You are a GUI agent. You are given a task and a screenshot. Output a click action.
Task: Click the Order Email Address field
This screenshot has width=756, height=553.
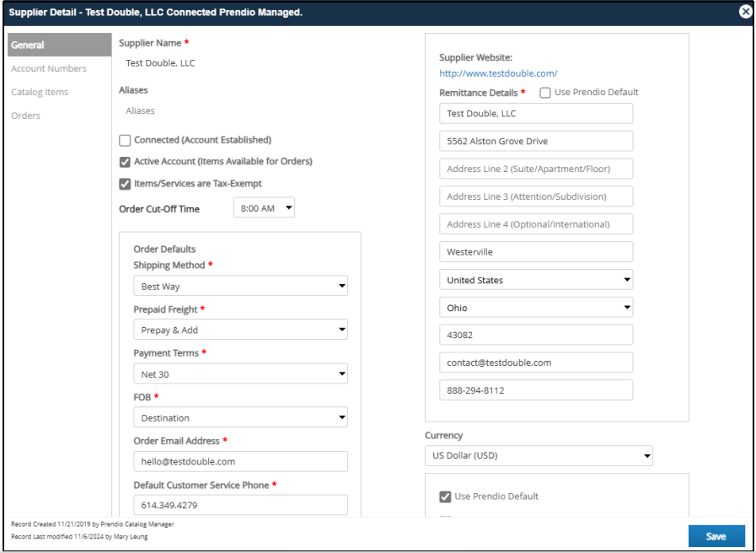point(240,461)
